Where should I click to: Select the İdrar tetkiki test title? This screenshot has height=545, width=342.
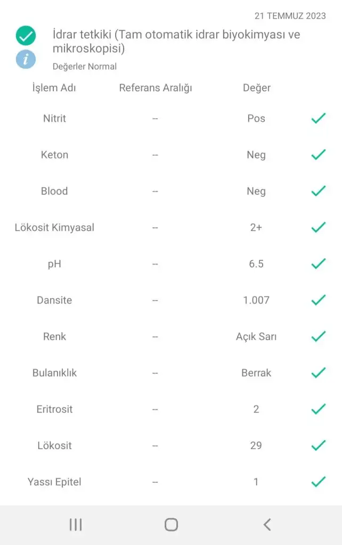[176, 42]
